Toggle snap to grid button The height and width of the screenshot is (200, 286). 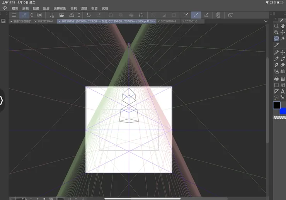click(206, 15)
